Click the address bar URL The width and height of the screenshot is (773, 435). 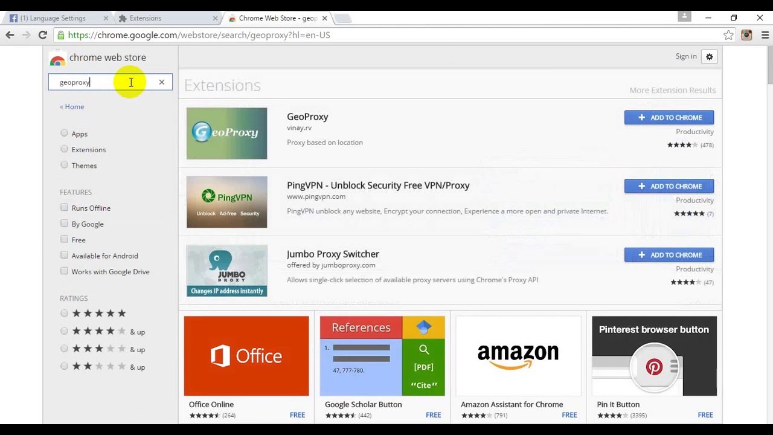[x=199, y=35]
